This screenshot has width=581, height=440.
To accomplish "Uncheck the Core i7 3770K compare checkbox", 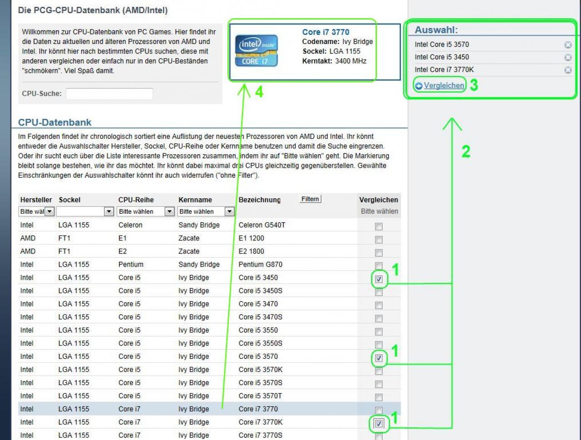I will point(379,424).
